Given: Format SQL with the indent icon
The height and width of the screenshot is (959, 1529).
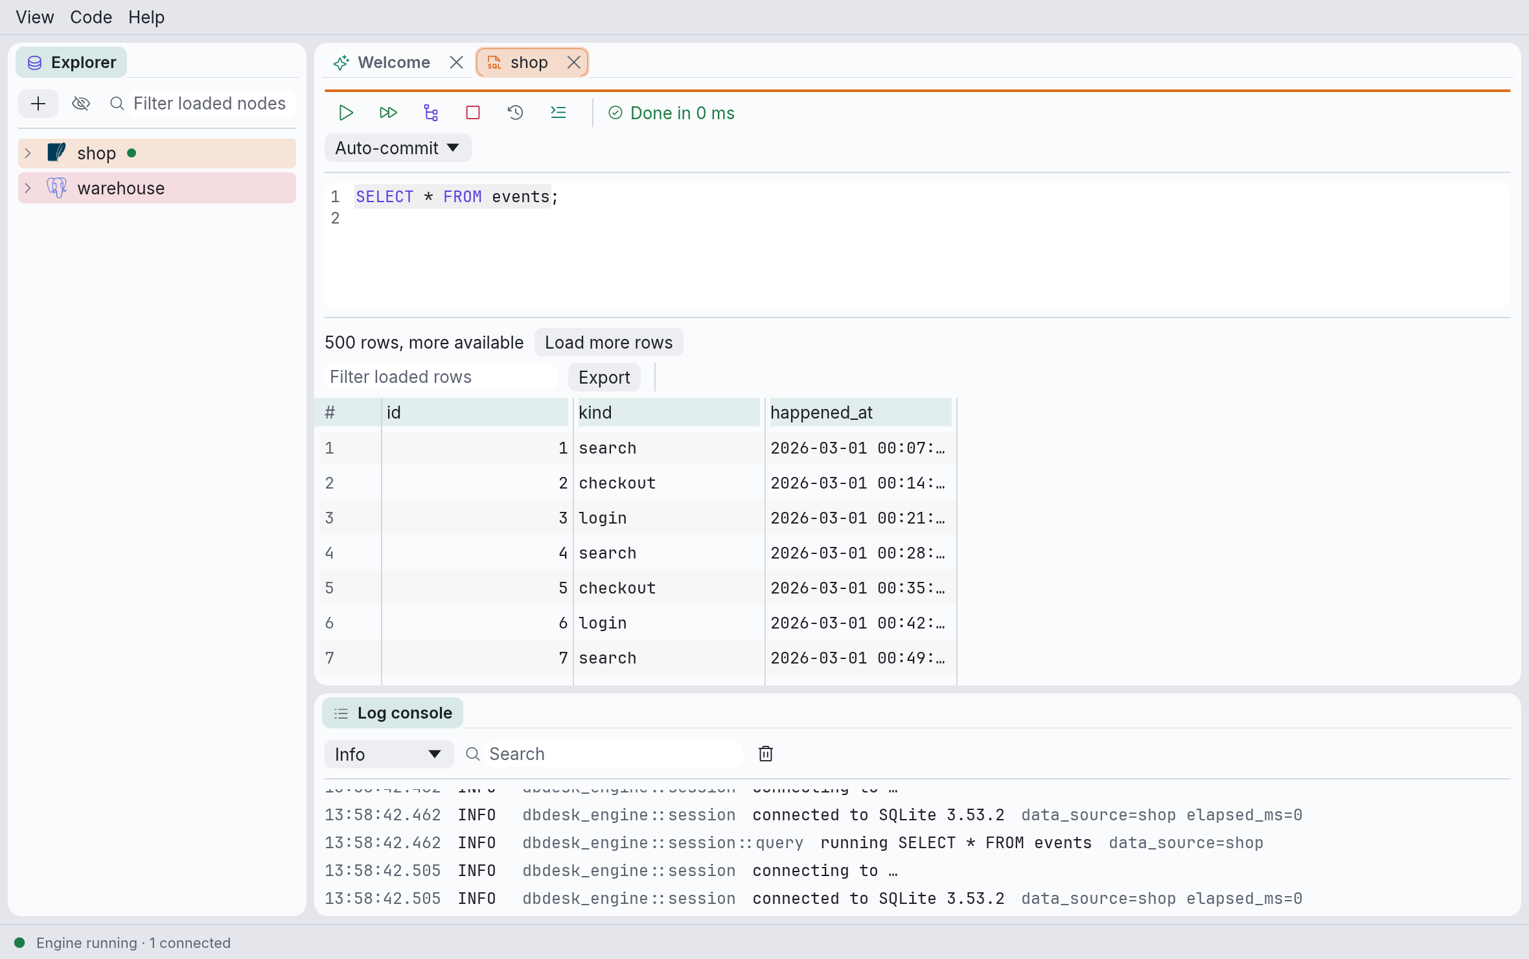Looking at the screenshot, I should [x=558, y=113].
